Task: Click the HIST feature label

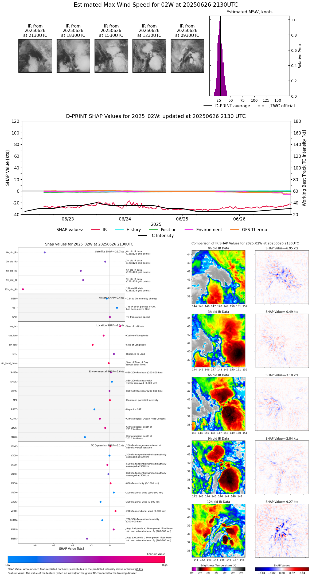Action: 14,308
